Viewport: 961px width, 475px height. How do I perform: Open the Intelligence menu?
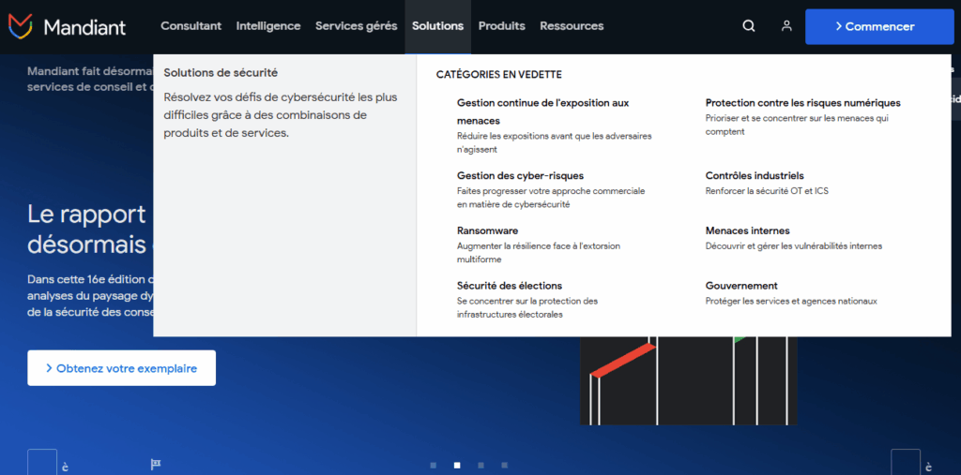(268, 26)
